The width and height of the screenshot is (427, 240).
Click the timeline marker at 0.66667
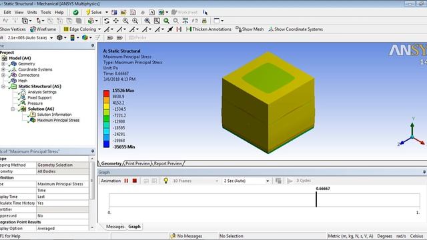[316, 199]
